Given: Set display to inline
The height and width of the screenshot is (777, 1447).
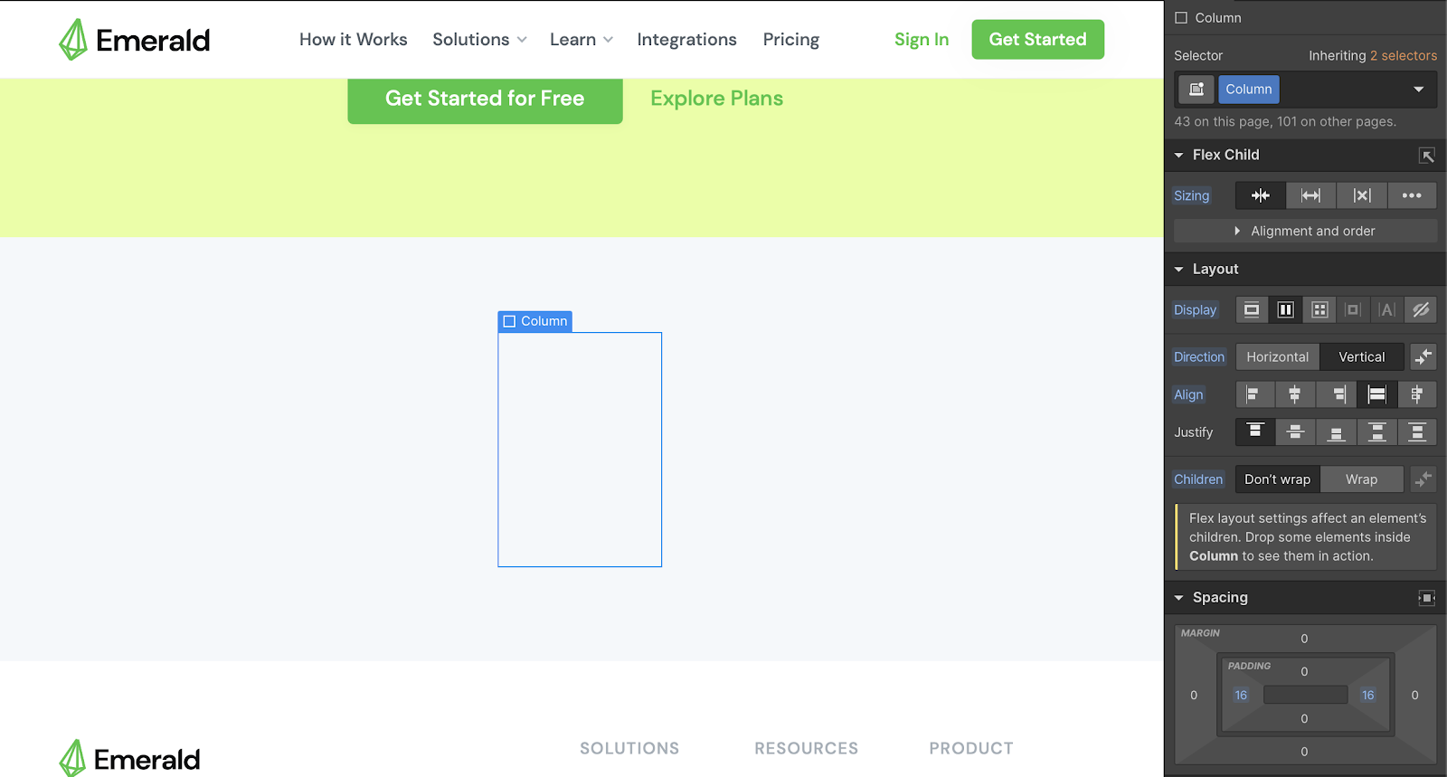Looking at the screenshot, I should [x=1386, y=309].
